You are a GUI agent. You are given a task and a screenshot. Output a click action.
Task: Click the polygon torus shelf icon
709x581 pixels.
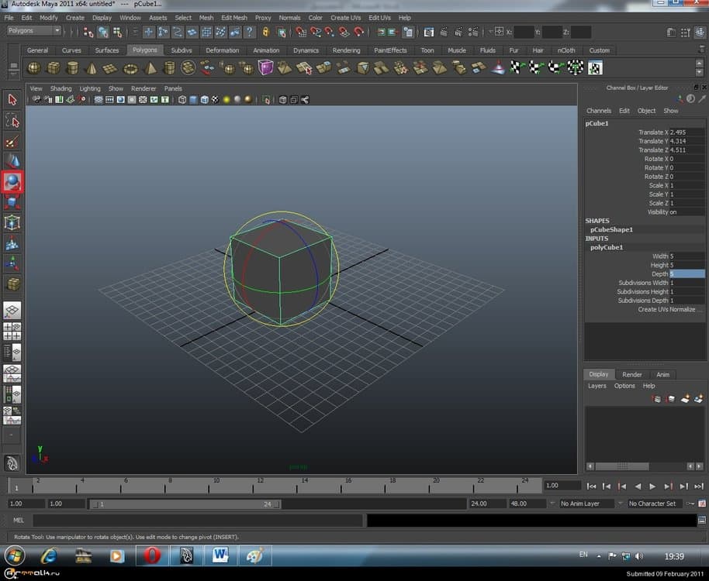[129, 68]
